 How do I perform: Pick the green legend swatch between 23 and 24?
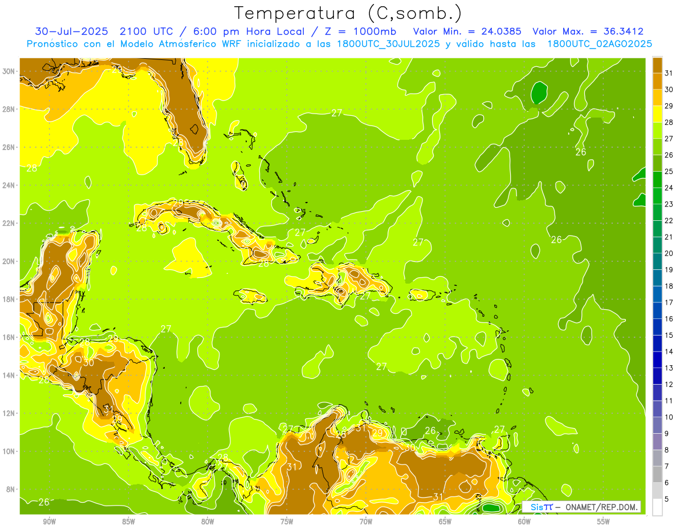pos(657,196)
